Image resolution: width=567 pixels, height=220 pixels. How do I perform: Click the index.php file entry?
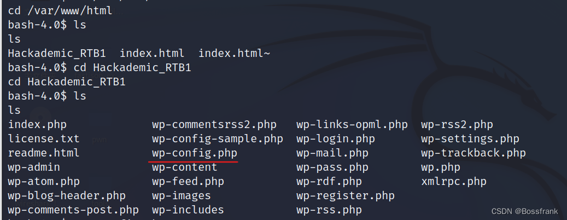pyautogui.click(x=37, y=125)
